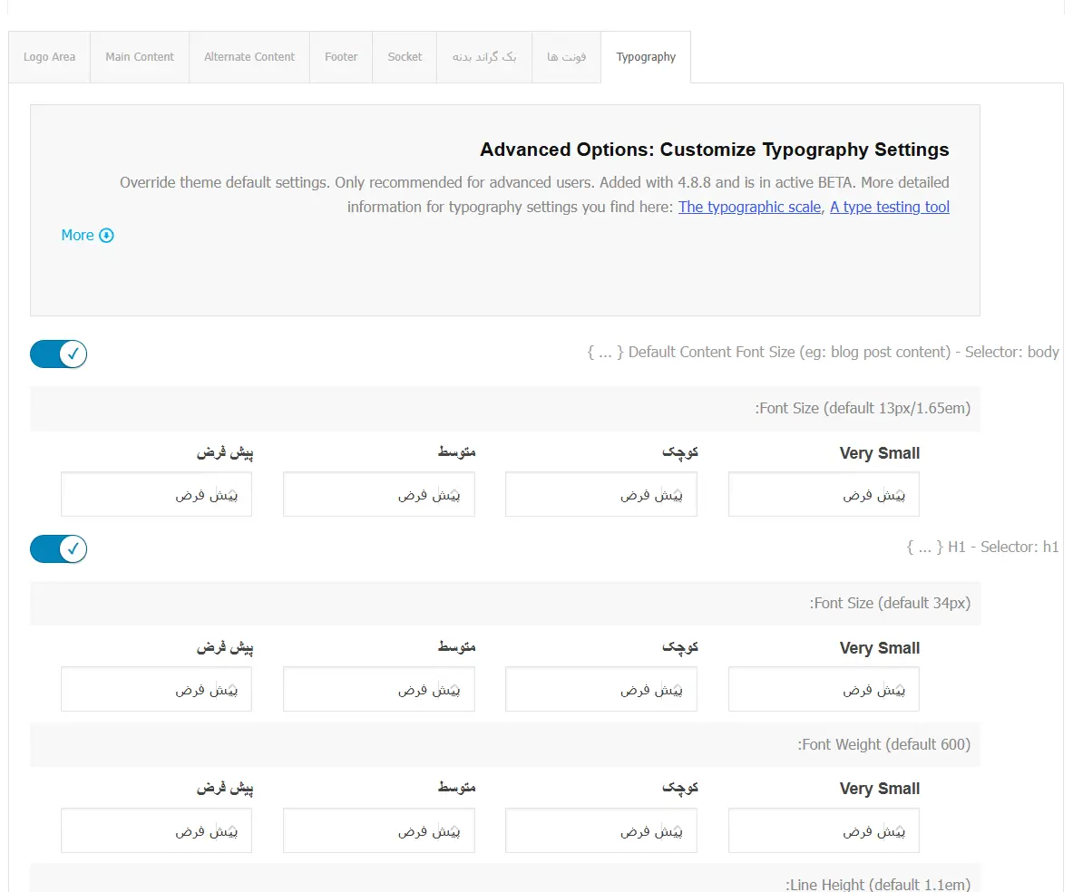Open body Font Size کوچک dropdown
1073x892 pixels.
coord(601,494)
